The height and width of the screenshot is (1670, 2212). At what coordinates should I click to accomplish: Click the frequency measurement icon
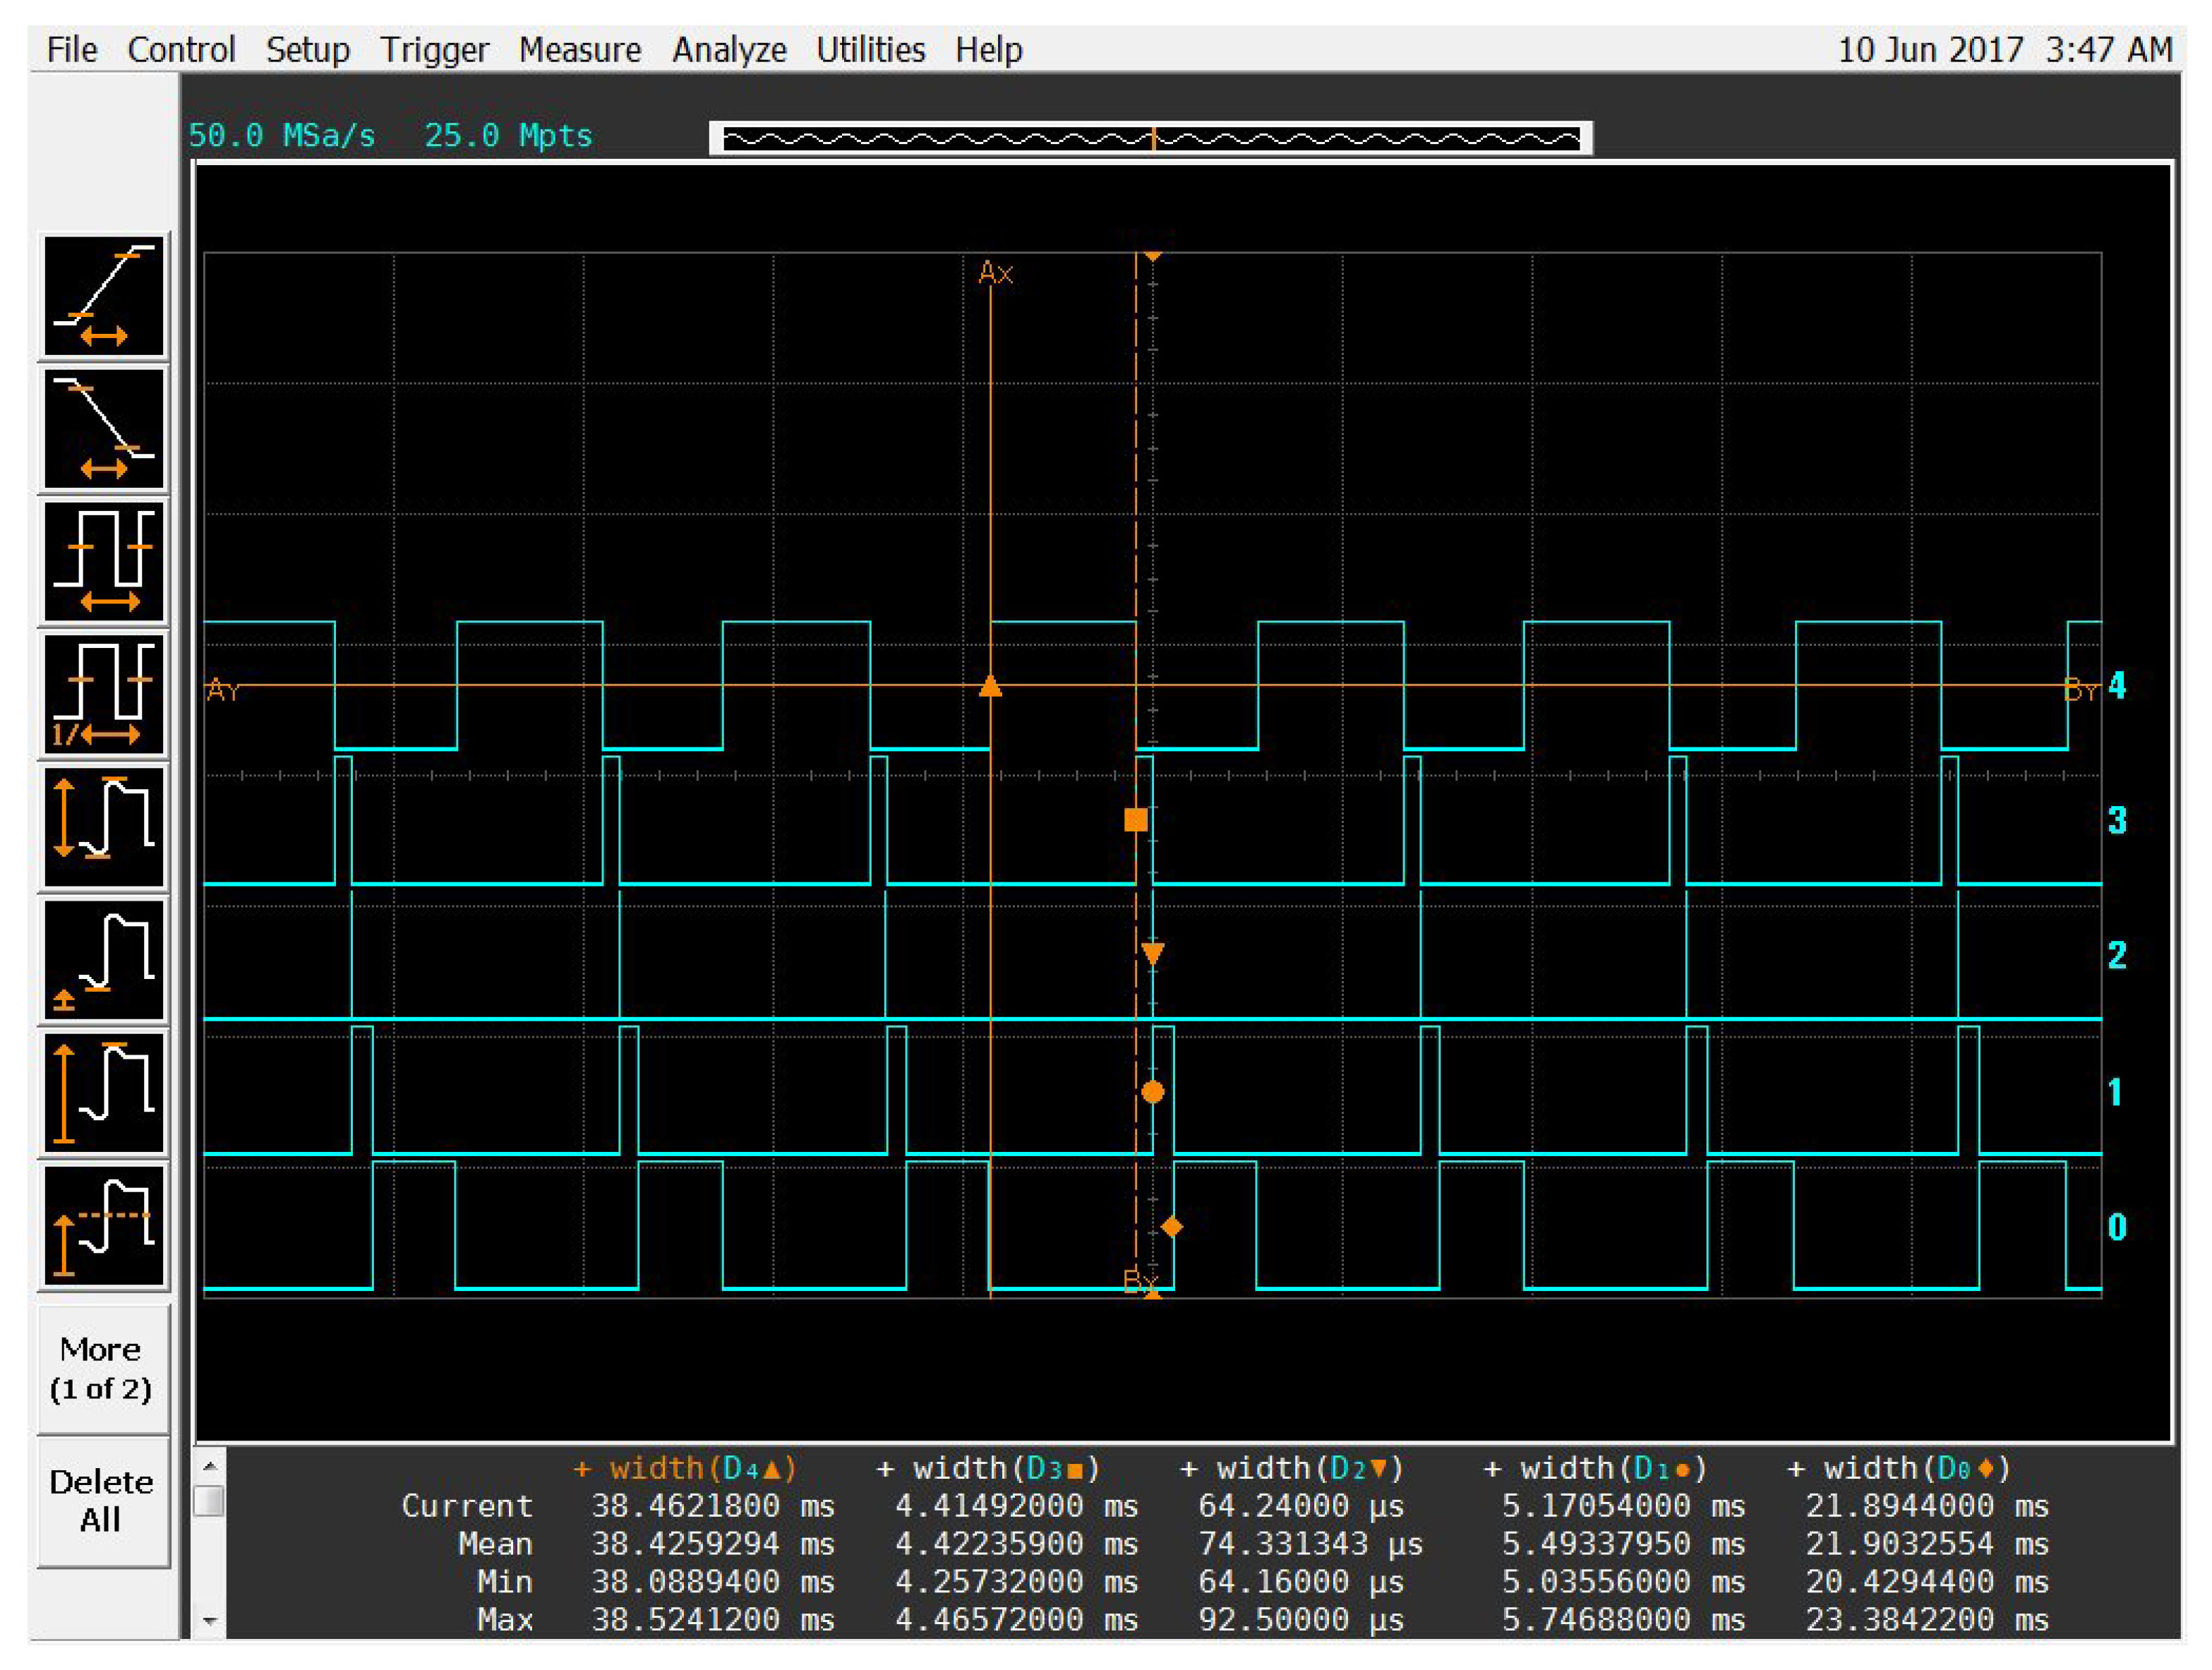pos(104,694)
